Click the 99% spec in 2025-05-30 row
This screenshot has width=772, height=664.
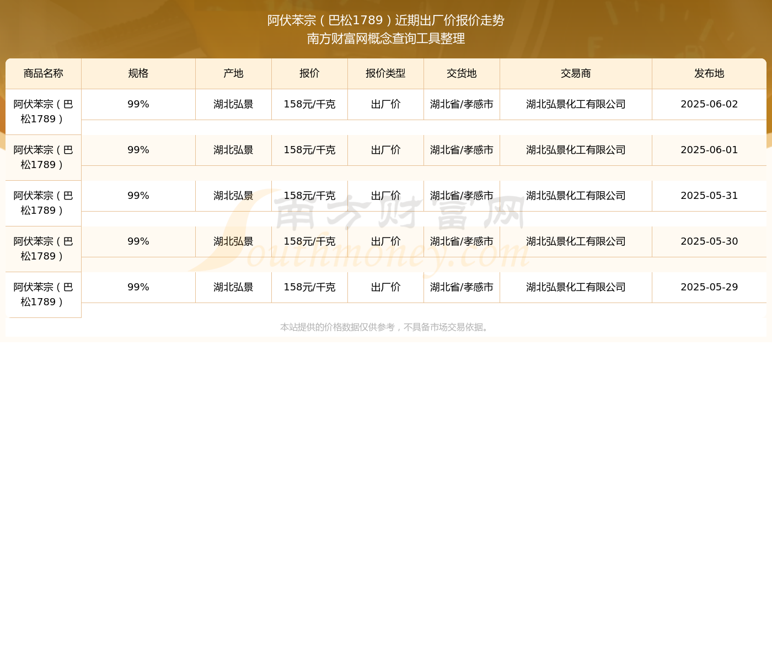coord(138,241)
